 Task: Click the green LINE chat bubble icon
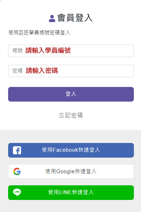click(x=17, y=192)
